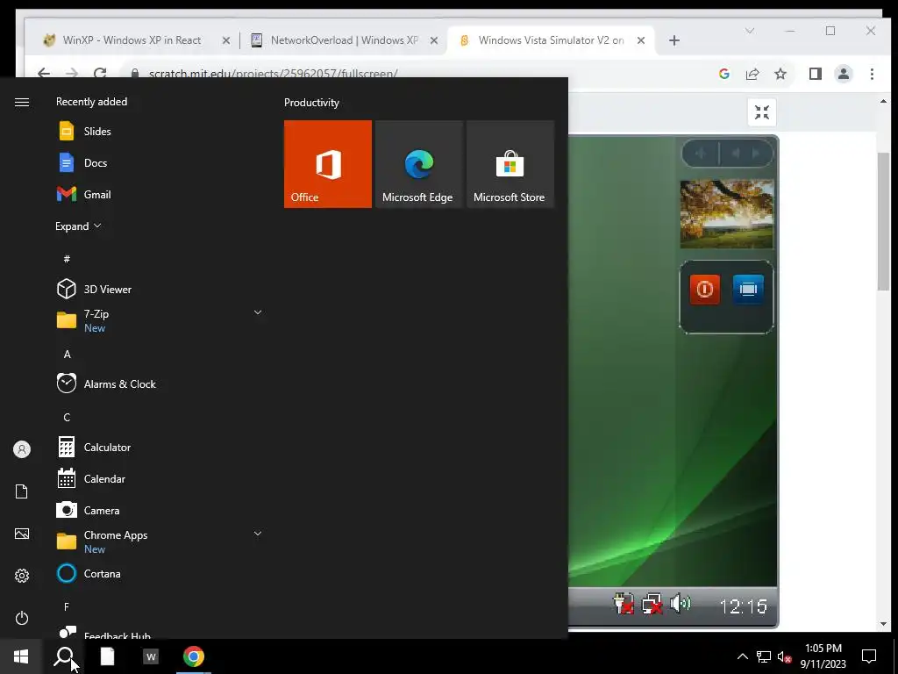This screenshot has height=674, width=898.
Task: Open Docs from Recently added
Action: [160, 162]
